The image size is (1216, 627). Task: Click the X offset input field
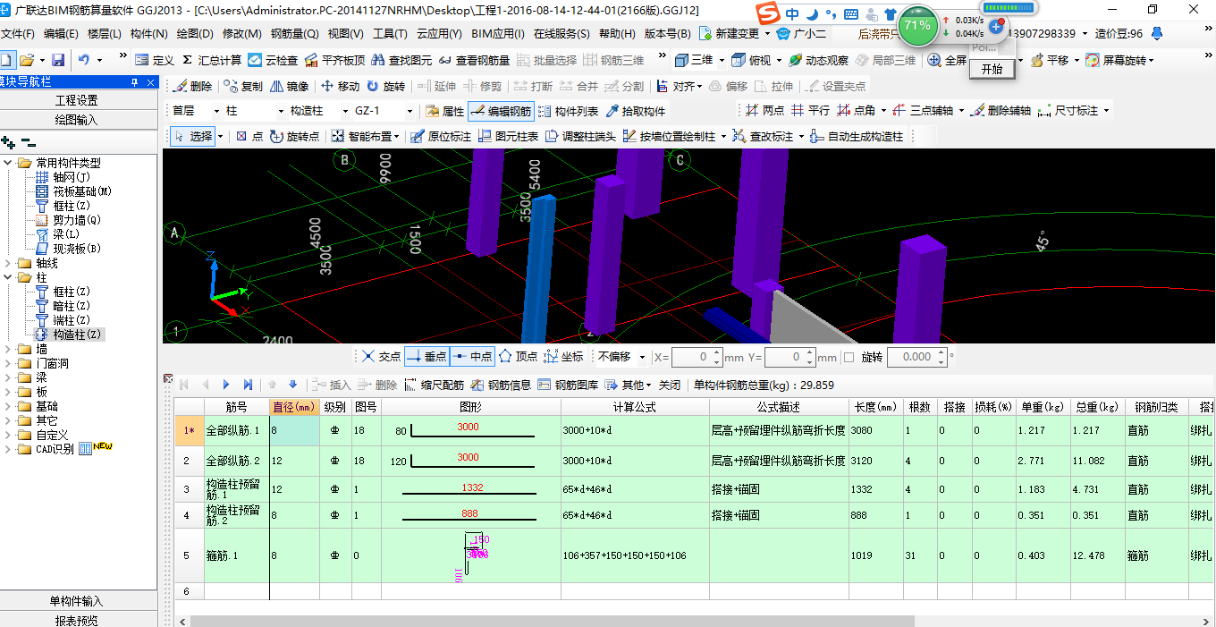point(691,357)
